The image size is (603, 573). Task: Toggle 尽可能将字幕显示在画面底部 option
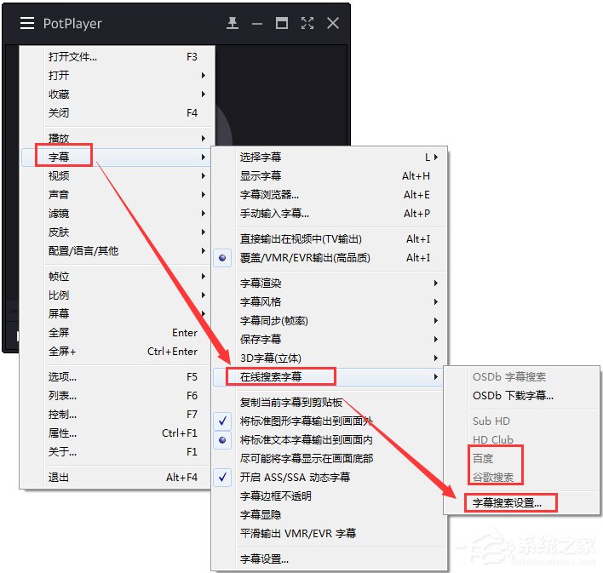pyautogui.click(x=330, y=458)
